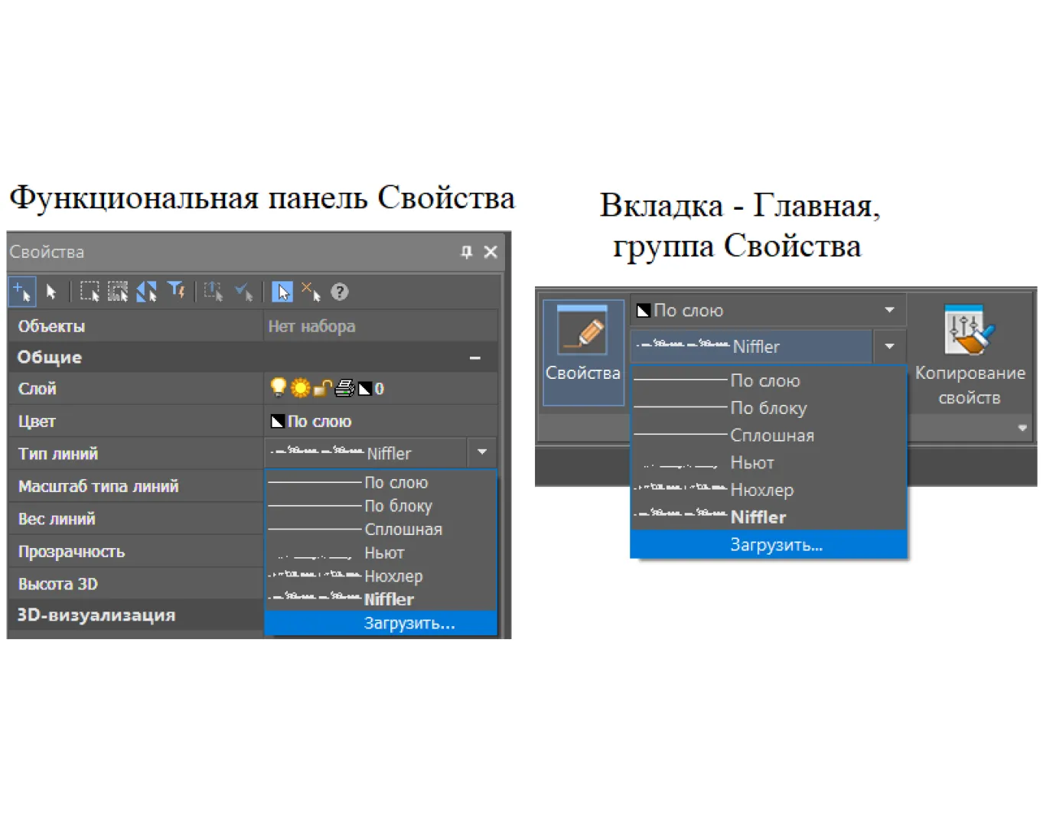Click the dashed filled rectangle selection icon
This screenshot has width=1053, height=822.
[x=118, y=292]
